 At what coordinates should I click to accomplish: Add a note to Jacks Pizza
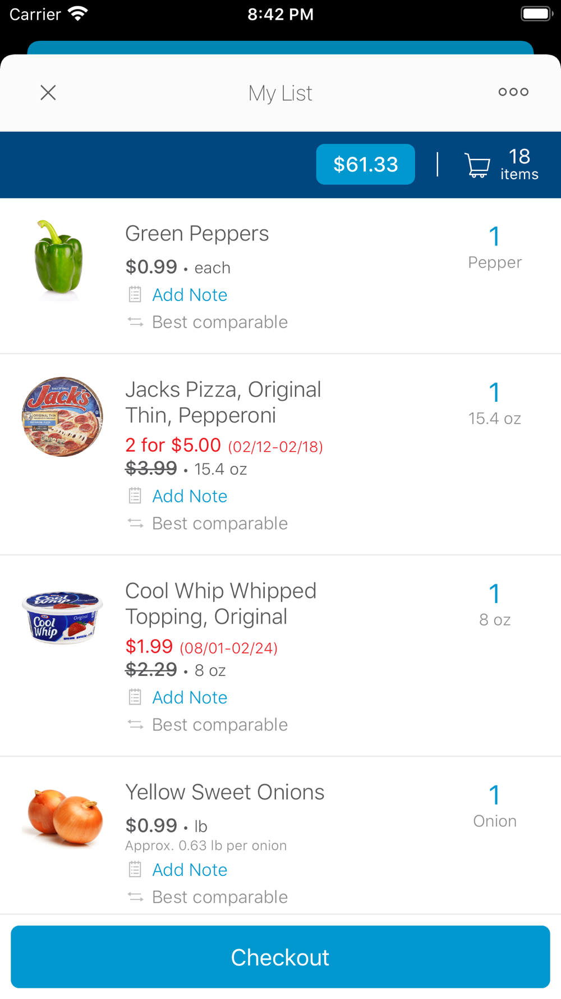point(190,496)
